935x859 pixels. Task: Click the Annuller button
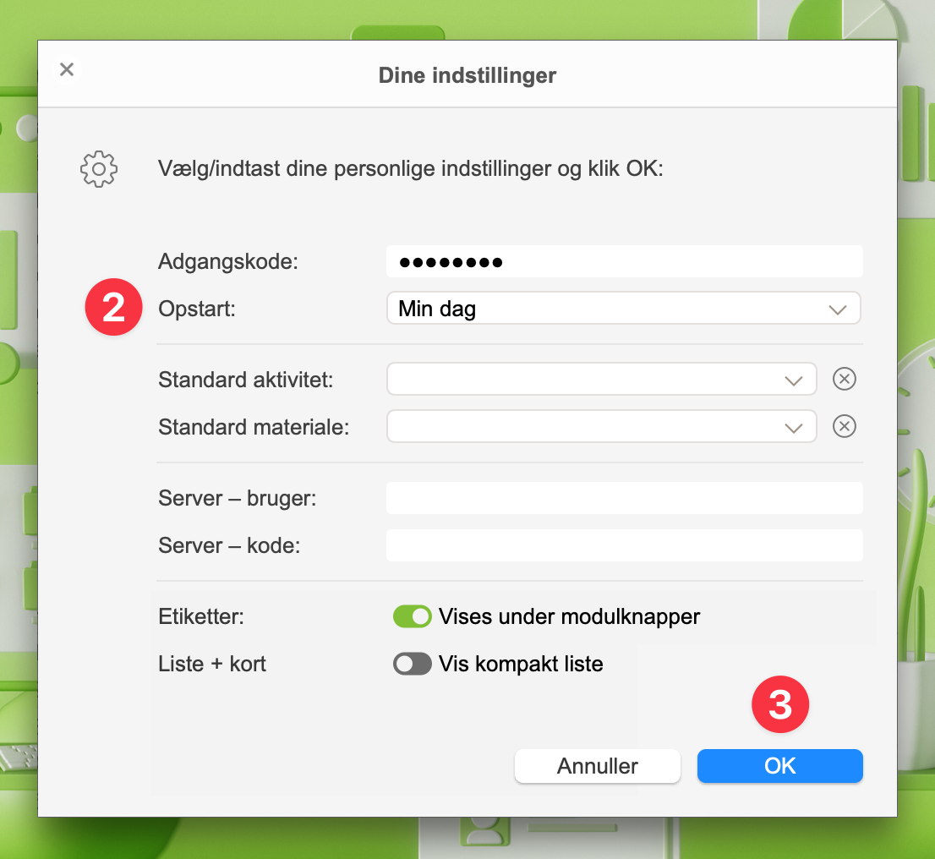598,766
